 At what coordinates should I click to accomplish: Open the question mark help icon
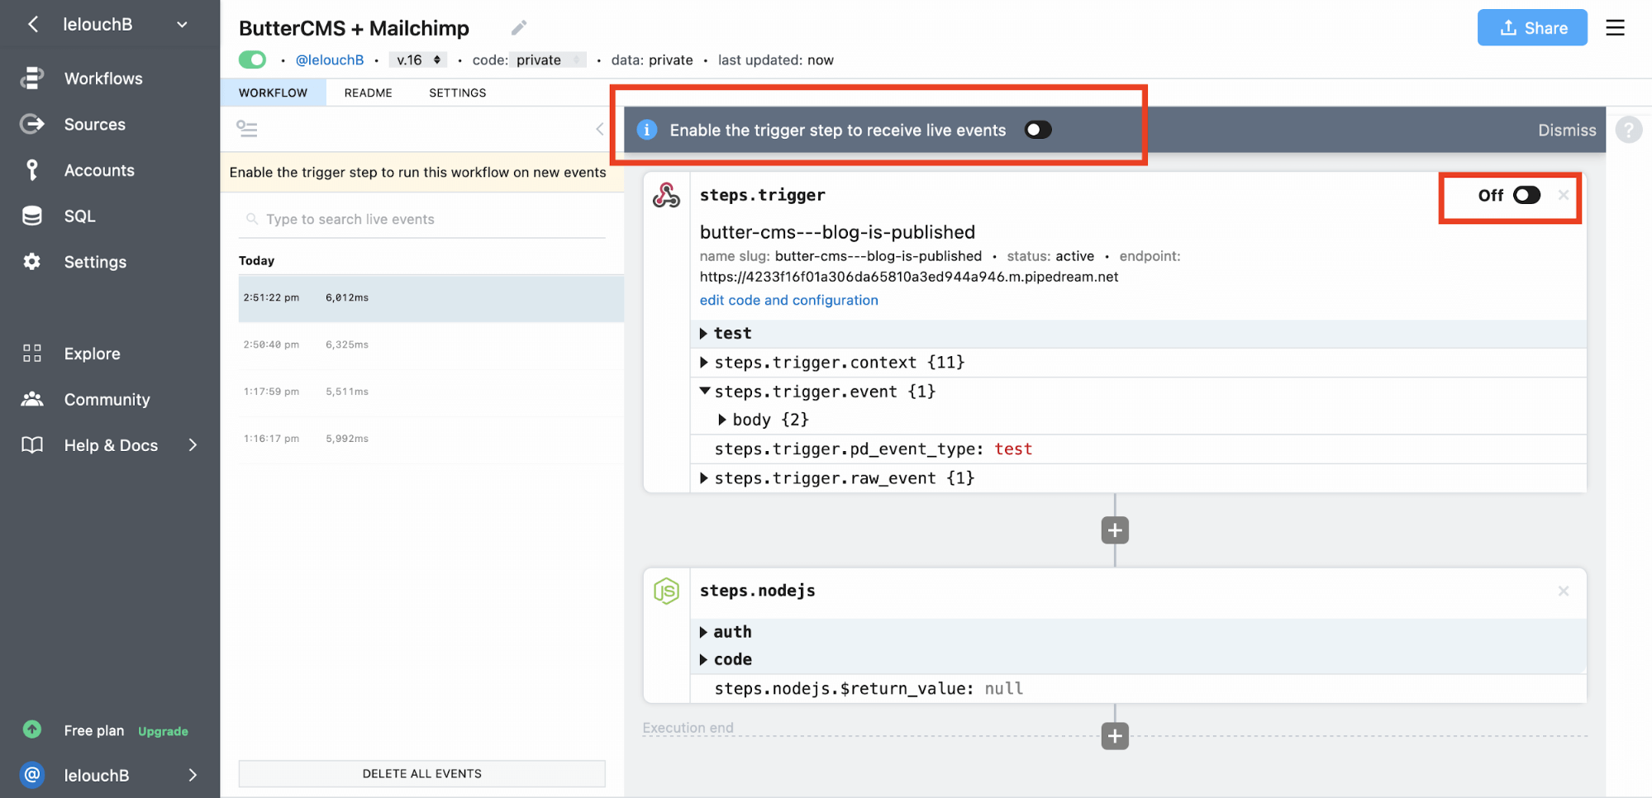(x=1629, y=130)
